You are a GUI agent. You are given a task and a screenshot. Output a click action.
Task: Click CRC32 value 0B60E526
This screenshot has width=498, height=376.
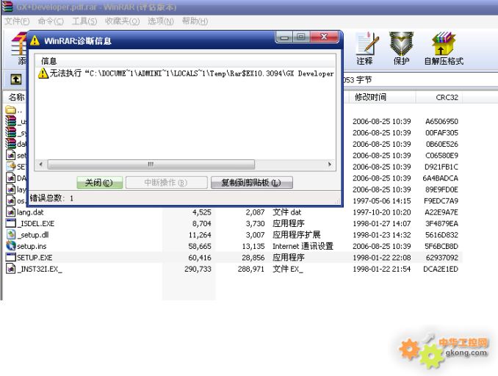click(x=441, y=144)
